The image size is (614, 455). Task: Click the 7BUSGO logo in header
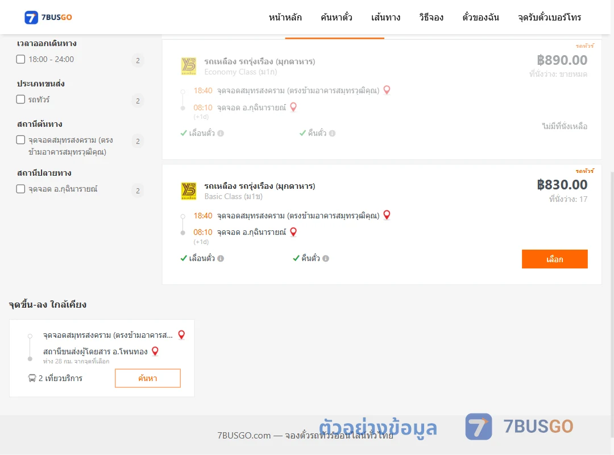[x=48, y=17]
